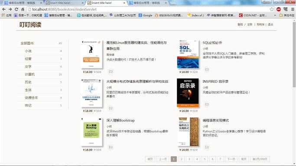Select page 1 in pagination
Image resolution: width=296 pixels, height=166 pixels.
[174, 159]
